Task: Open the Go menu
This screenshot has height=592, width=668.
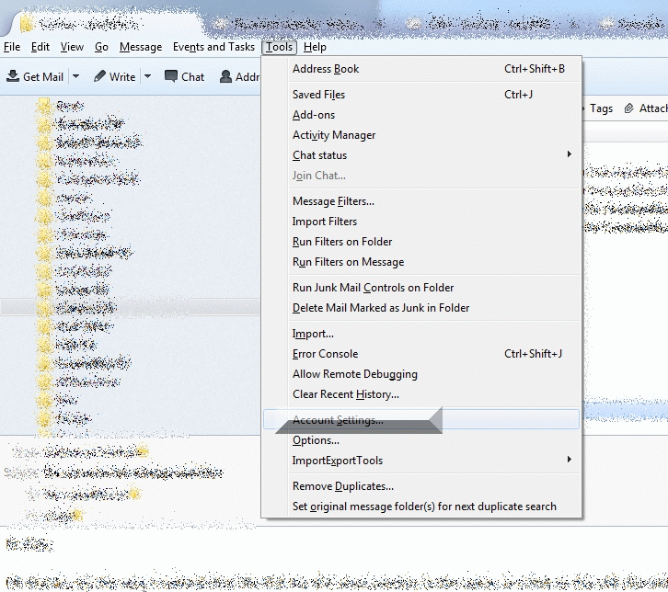Action: click(x=101, y=47)
